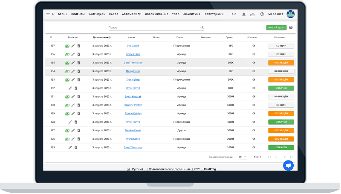
Task: Click Оповещён status for debt 126
Action: (281, 139)
